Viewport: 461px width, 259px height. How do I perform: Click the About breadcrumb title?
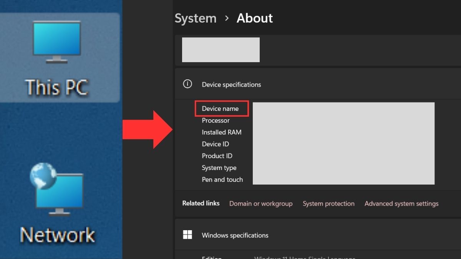point(254,18)
